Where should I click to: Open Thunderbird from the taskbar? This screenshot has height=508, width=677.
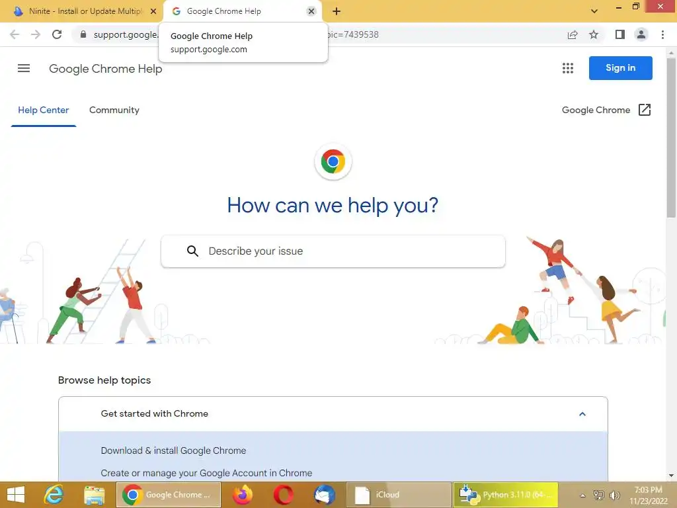325,495
